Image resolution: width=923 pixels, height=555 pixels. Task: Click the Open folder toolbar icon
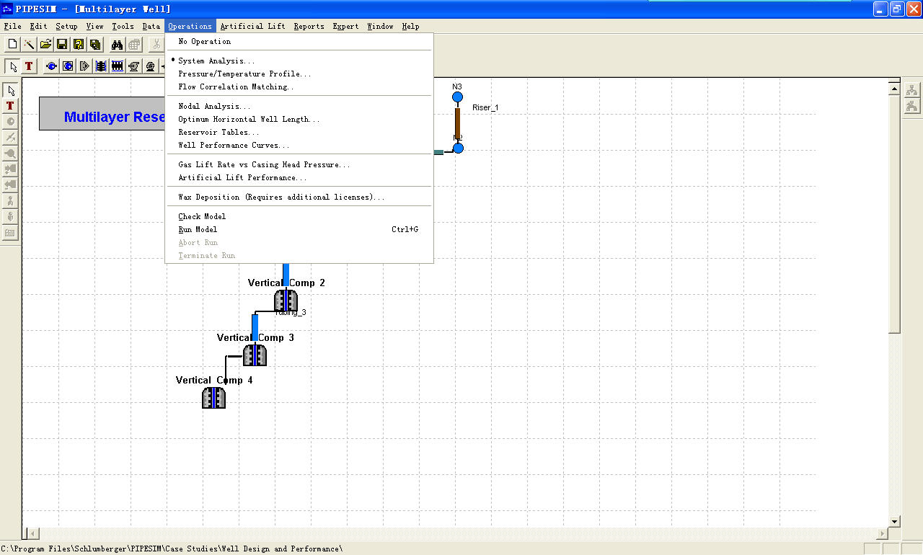coord(45,45)
